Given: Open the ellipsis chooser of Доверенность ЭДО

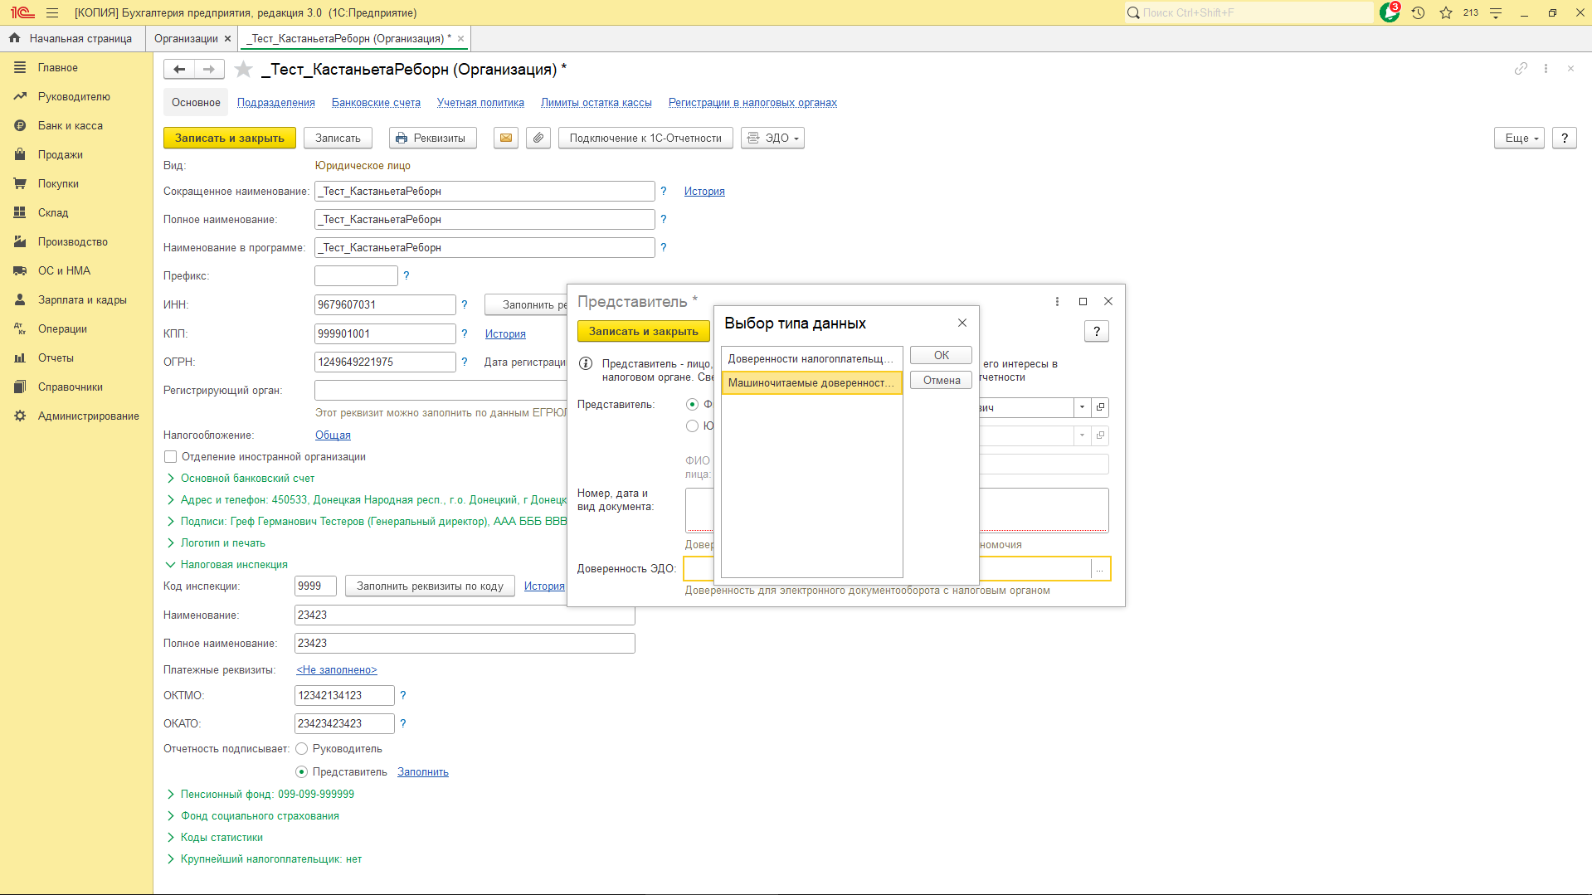Looking at the screenshot, I should tap(1100, 569).
